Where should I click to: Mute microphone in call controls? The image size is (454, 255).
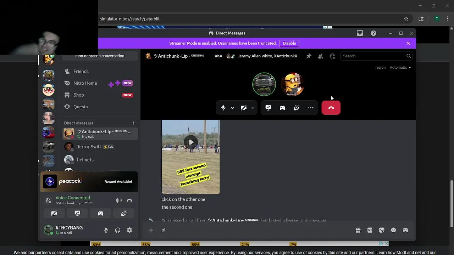click(223, 108)
